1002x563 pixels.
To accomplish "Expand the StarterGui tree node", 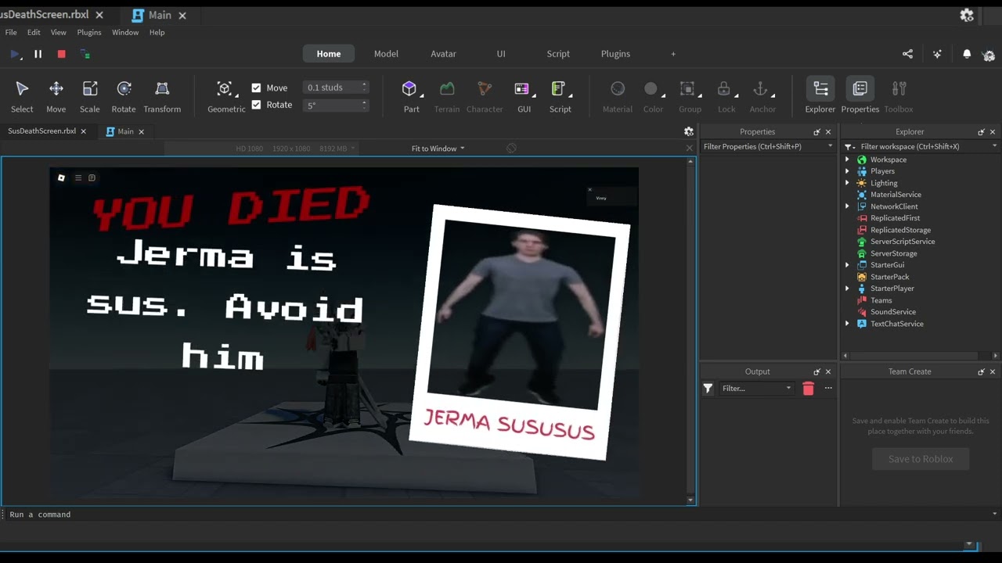I will 847,265.
